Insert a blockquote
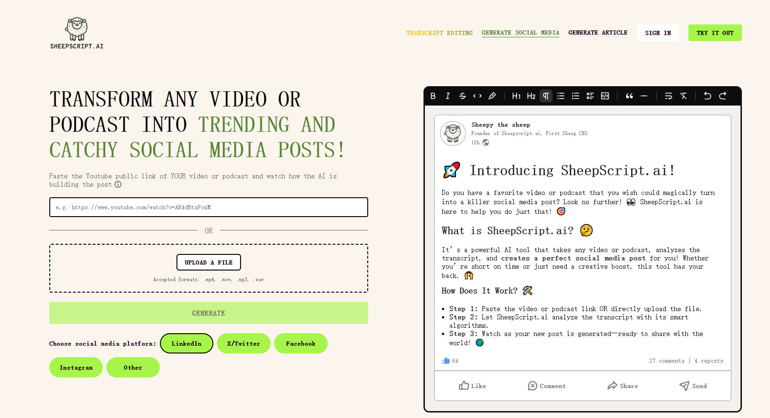Screen dimensions: 770x418 point(629,96)
